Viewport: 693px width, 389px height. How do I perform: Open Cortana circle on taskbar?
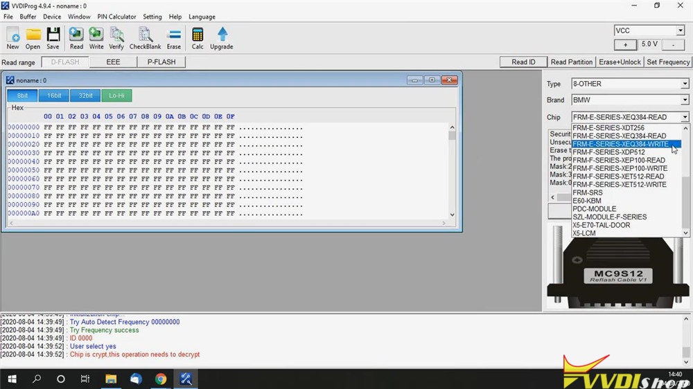[61, 379]
